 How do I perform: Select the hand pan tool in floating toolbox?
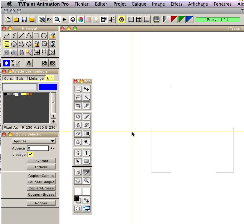coord(78,181)
